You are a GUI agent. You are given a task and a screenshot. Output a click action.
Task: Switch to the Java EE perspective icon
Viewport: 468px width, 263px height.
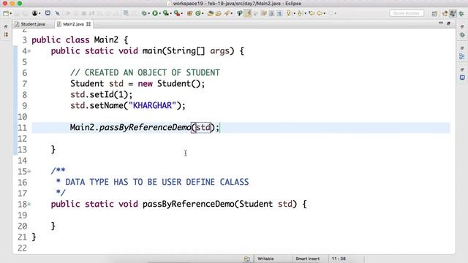445,14
